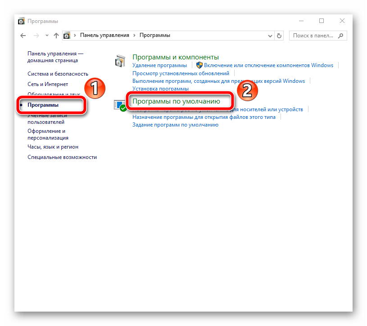Open Программы по умолчанию heading
The height and width of the screenshot is (326, 367).
pos(176,102)
